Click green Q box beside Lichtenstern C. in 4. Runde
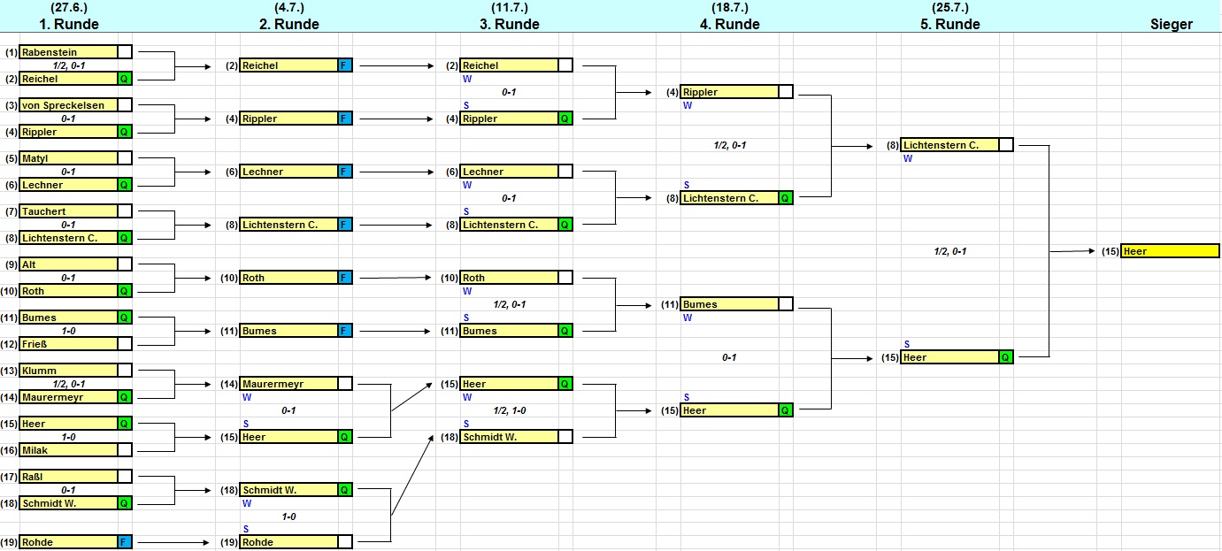The height and width of the screenshot is (551, 1222). (x=786, y=198)
